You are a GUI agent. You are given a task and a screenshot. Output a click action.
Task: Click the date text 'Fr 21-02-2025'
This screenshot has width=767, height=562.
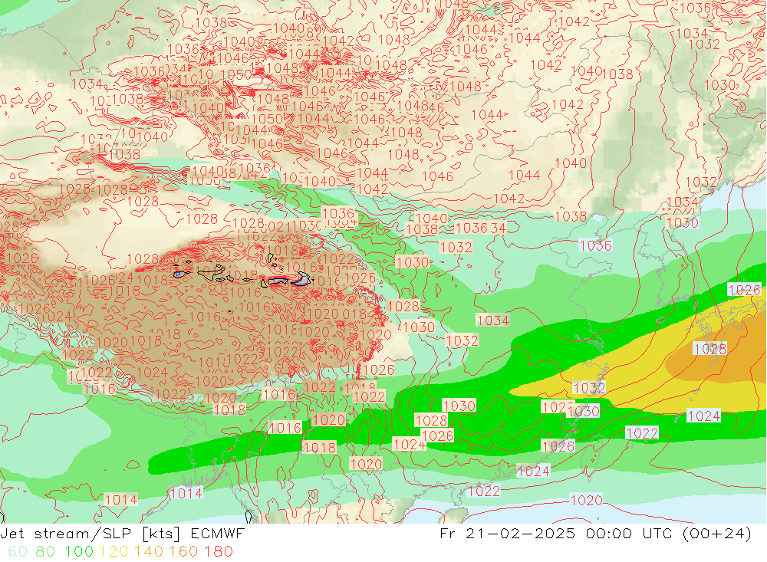coord(507,533)
